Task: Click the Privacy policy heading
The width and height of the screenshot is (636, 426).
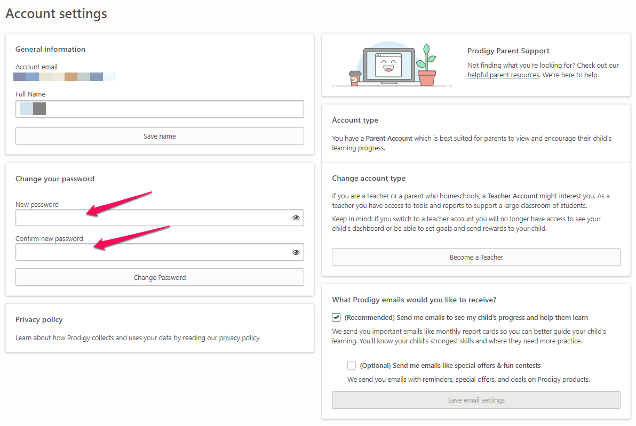Action: (x=39, y=319)
